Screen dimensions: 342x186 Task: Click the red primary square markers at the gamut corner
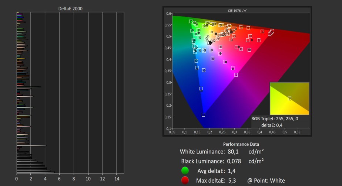click(271, 32)
